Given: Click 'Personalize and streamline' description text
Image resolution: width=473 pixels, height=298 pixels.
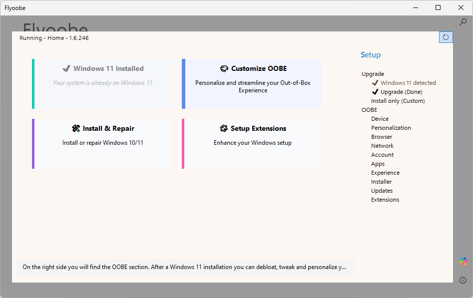Looking at the screenshot, I should coord(253,86).
